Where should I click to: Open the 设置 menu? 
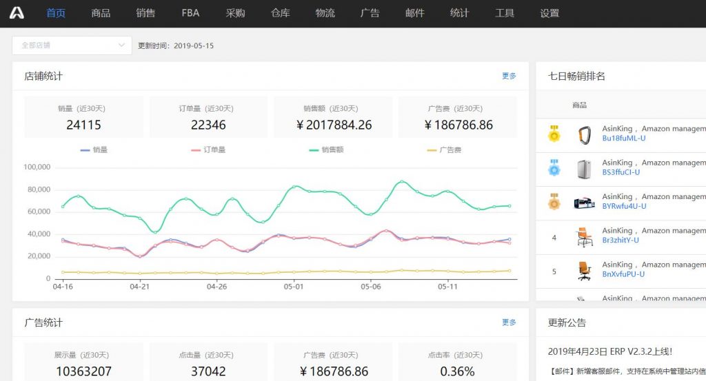(x=549, y=13)
